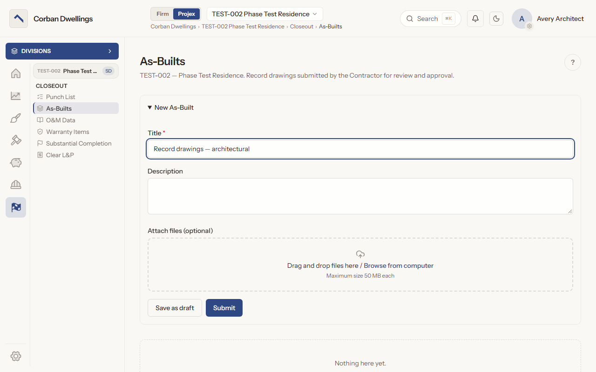Viewport: 596px width, 372px height.
Task: Open the trending chart icon in the sidebar rail
Action: coord(16,96)
